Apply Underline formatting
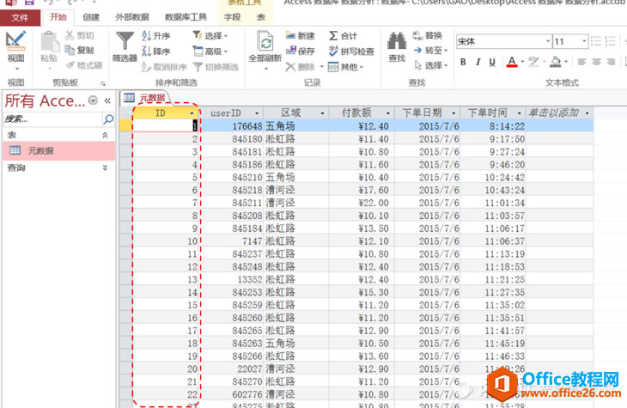The height and width of the screenshot is (408, 627). click(x=492, y=62)
